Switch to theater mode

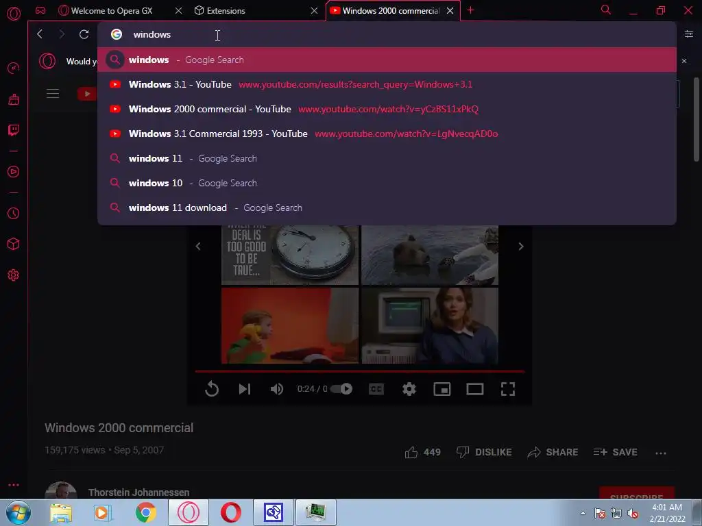[x=475, y=389]
